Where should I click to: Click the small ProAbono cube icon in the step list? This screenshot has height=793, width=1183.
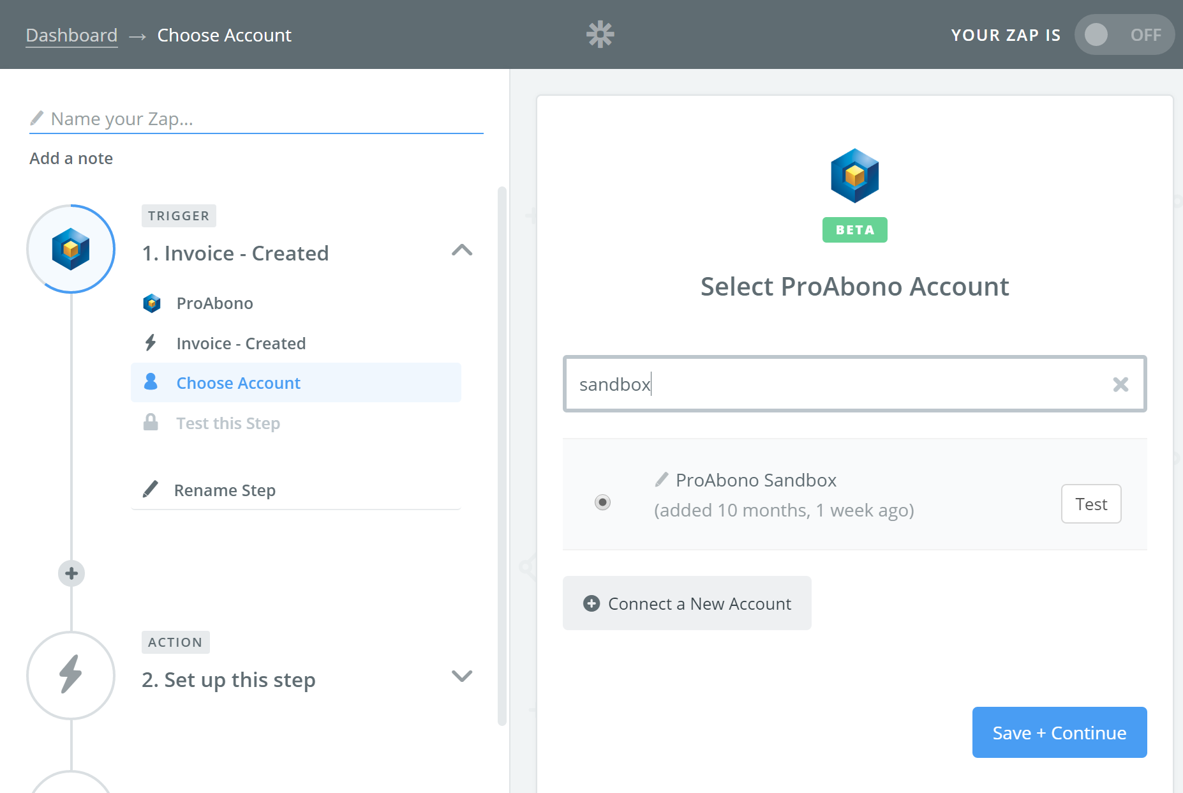152,303
